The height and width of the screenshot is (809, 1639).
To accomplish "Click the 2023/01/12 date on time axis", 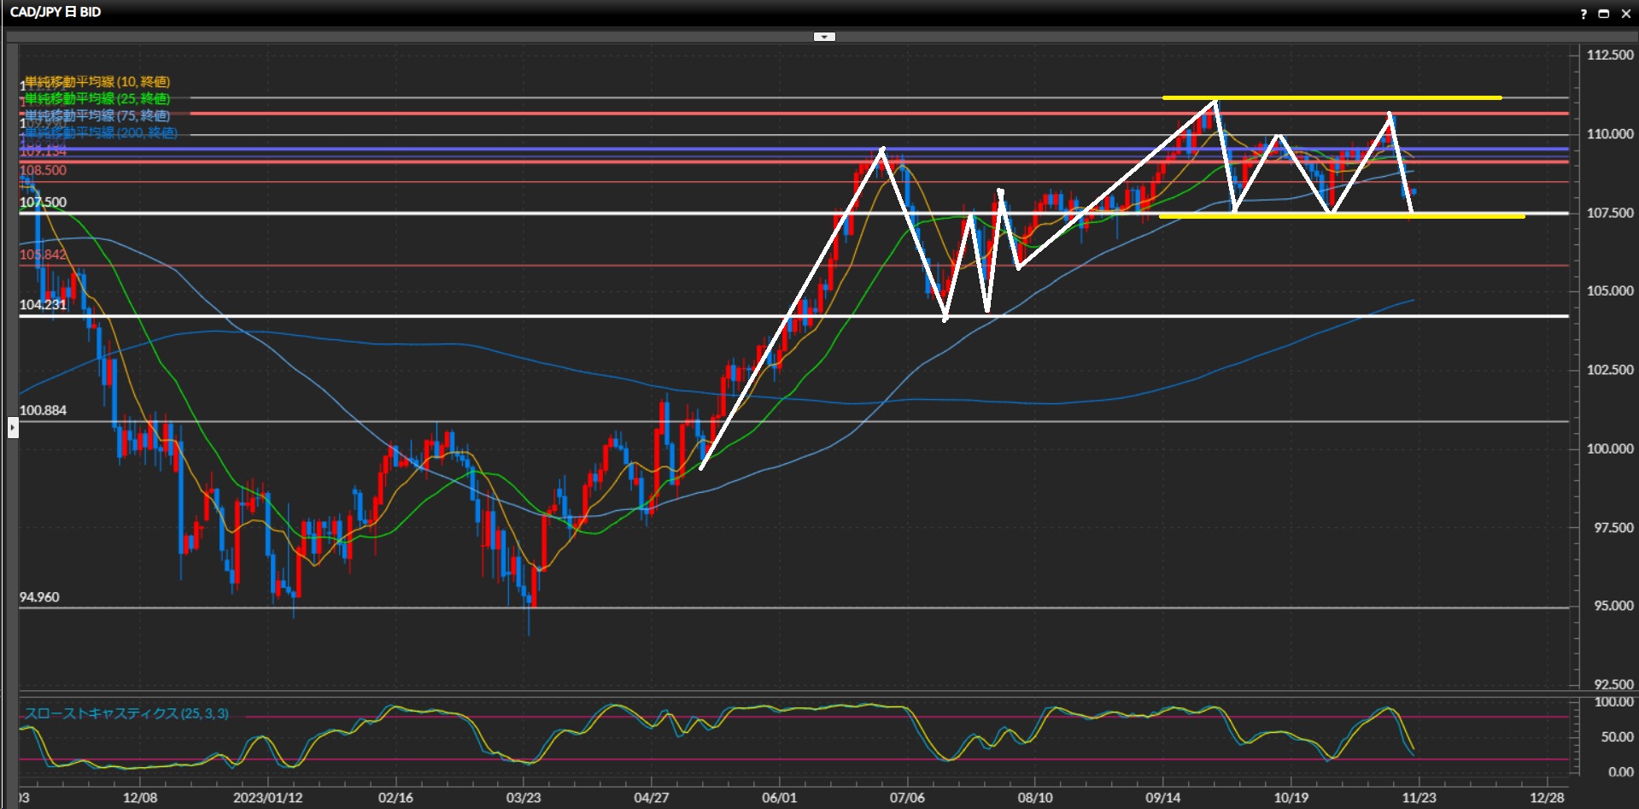I will tap(267, 797).
